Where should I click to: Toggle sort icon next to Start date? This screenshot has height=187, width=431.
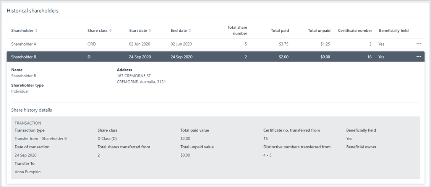coord(150,31)
